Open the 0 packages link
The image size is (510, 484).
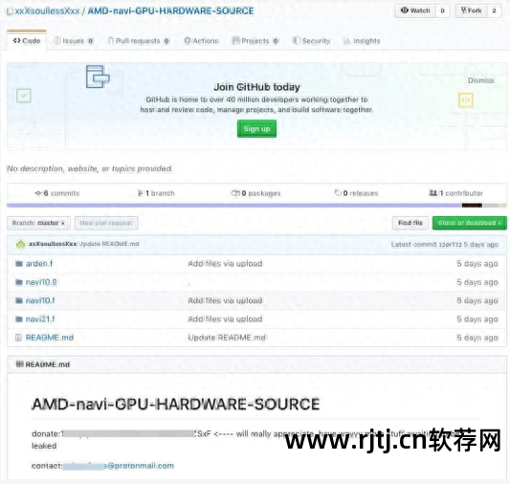pos(256,193)
